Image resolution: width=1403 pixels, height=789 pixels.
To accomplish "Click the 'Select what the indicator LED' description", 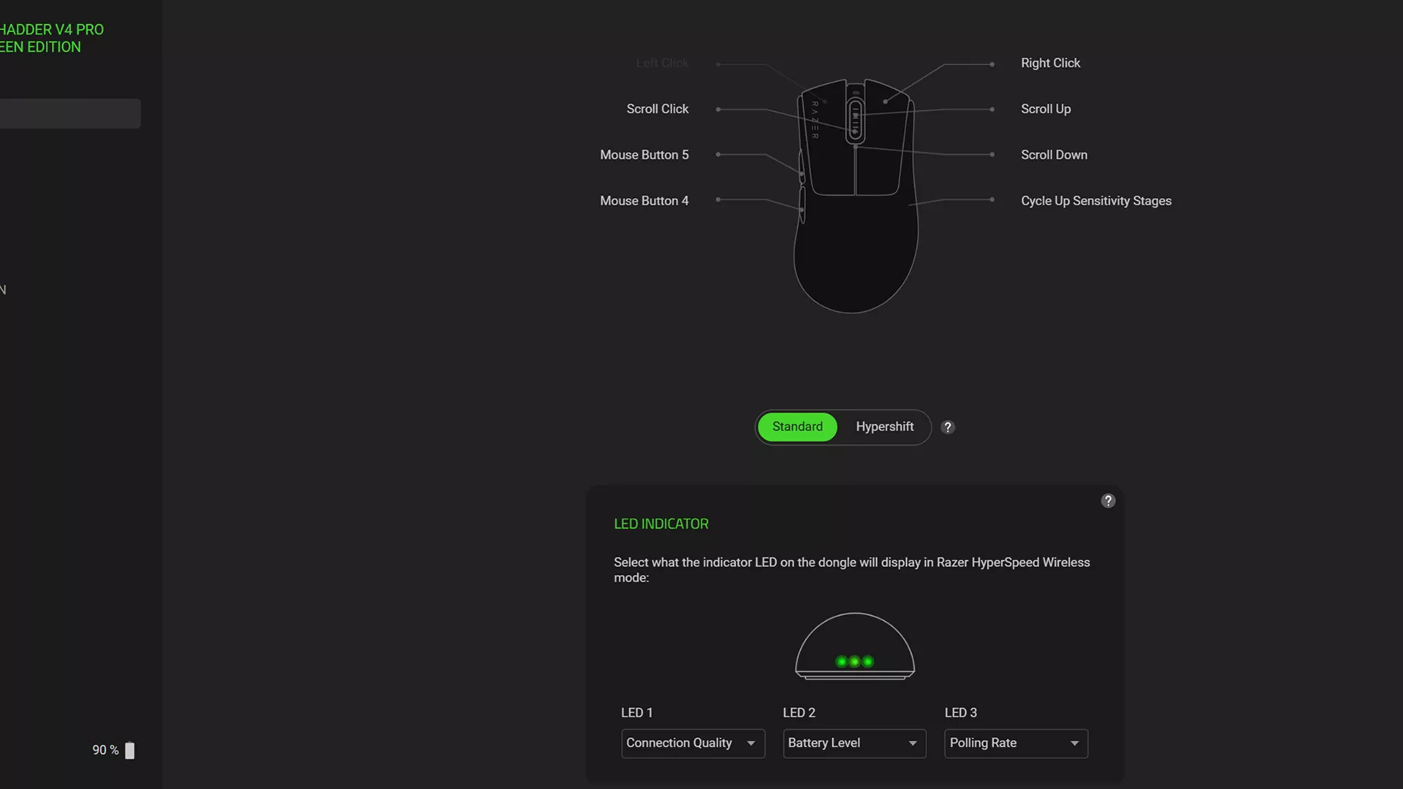I will 852,570.
